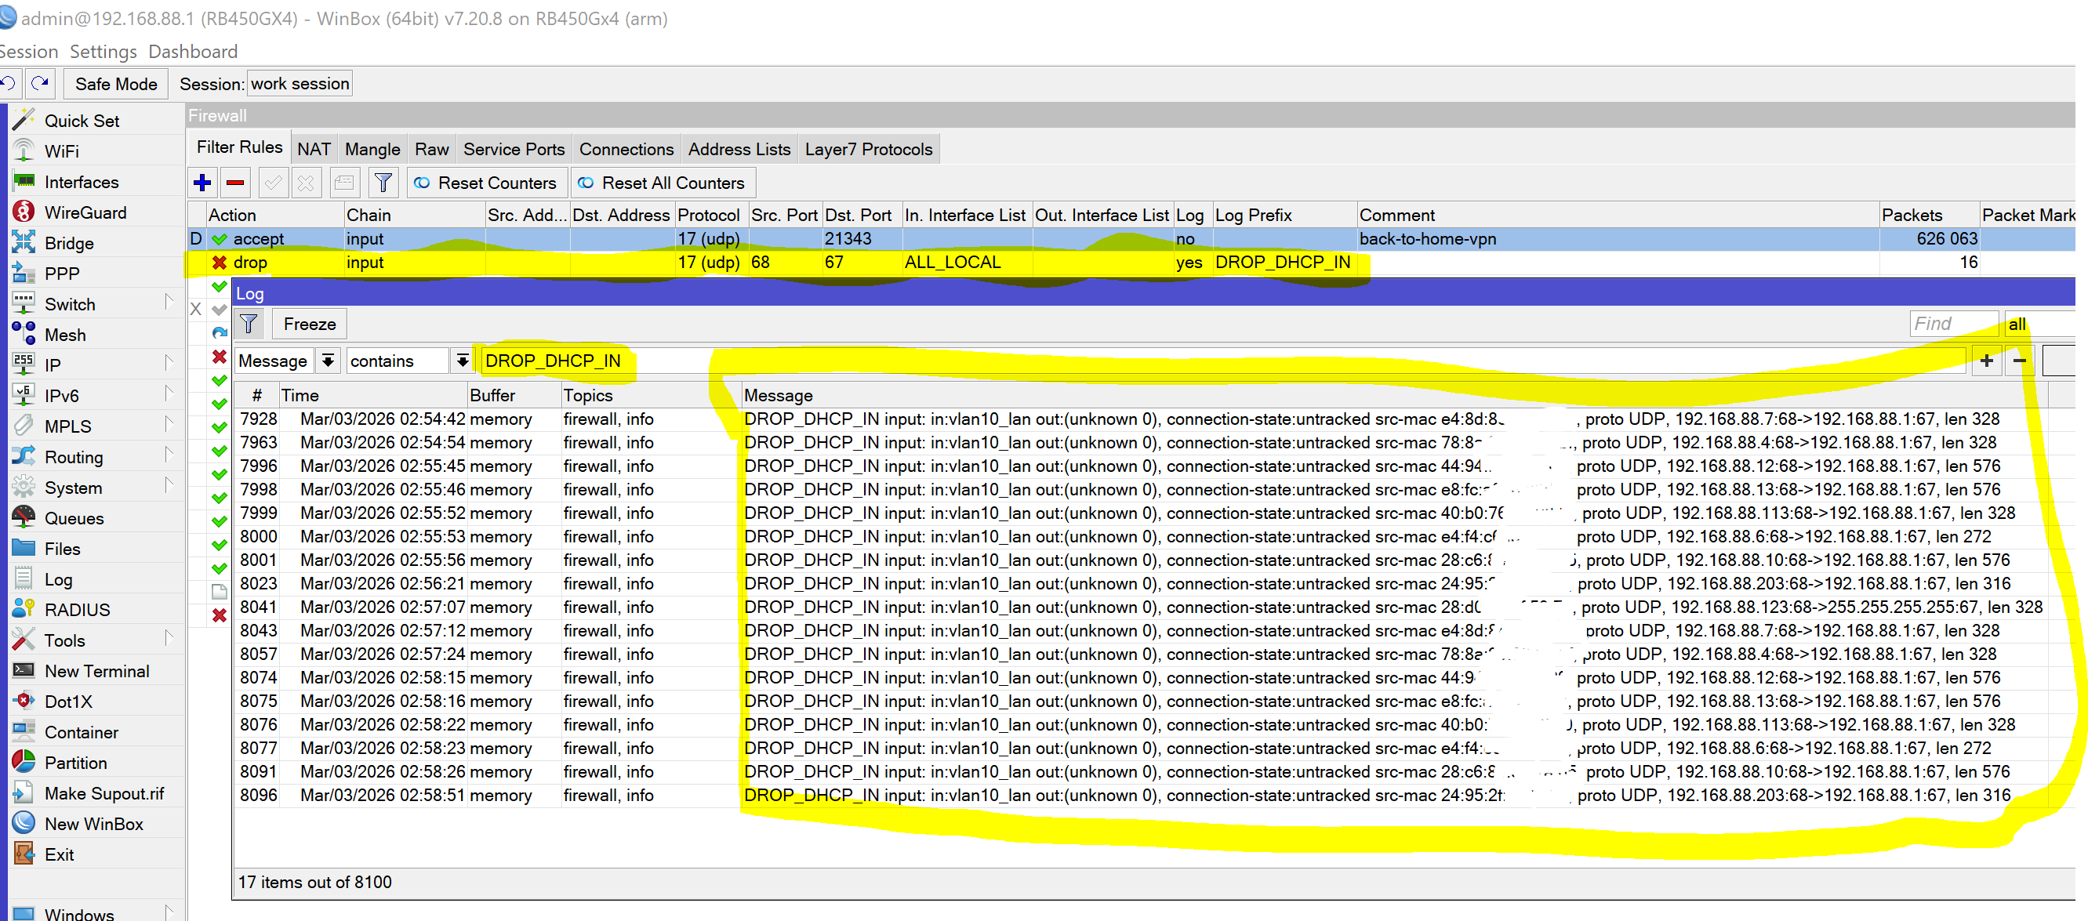Open the contains operator dropdown arrow

point(461,361)
